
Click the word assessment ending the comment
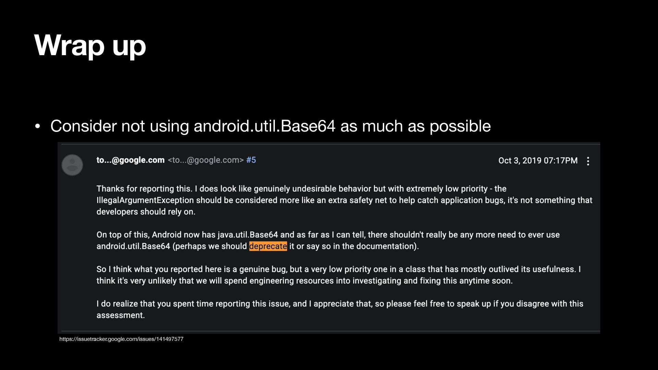(x=121, y=315)
